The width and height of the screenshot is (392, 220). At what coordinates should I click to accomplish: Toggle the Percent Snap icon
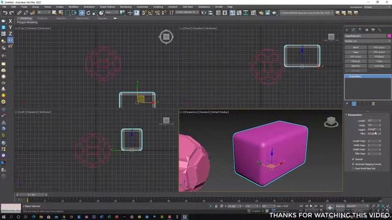click(157, 13)
